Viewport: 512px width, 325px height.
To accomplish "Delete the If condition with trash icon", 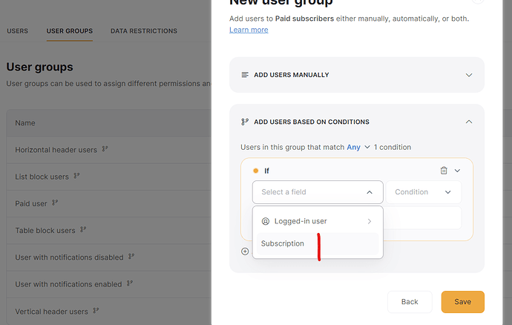I will 444,171.
